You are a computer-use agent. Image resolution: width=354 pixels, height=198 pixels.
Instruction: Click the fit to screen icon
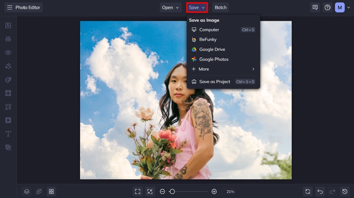138,192
